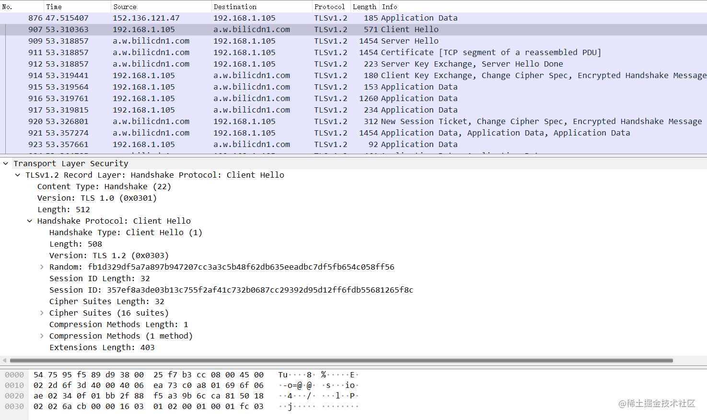
Task: Collapse the TLSv1.2 Record Layer node
Action: (18, 175)
